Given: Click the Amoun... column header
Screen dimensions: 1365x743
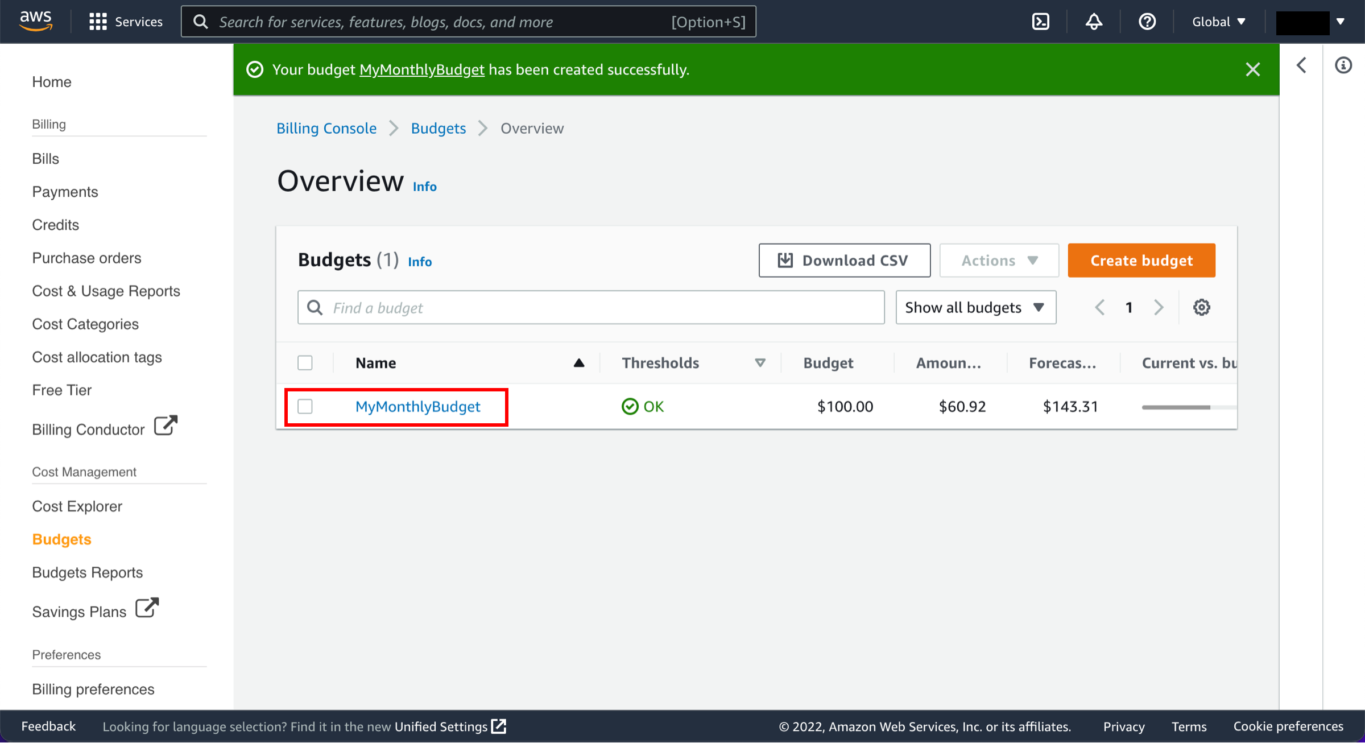Looking at the screenshot, I should [x=948, y=363].
